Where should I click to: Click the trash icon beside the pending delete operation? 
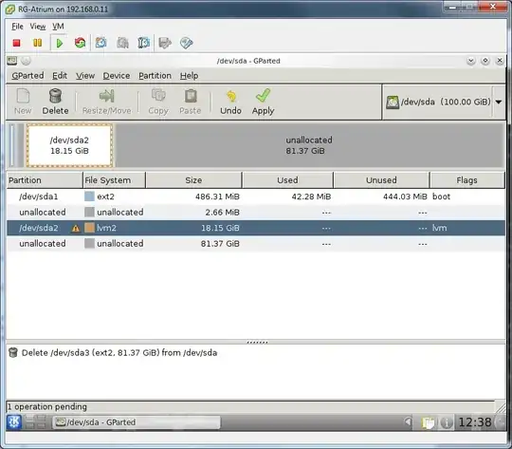13,352
